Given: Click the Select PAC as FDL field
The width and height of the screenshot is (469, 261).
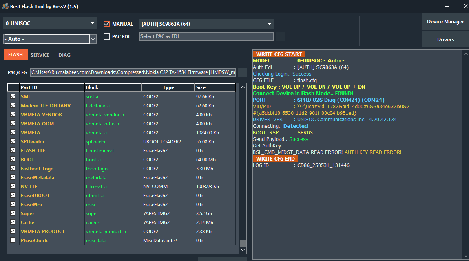Looking at the screenshot, I should pos(206,36).
